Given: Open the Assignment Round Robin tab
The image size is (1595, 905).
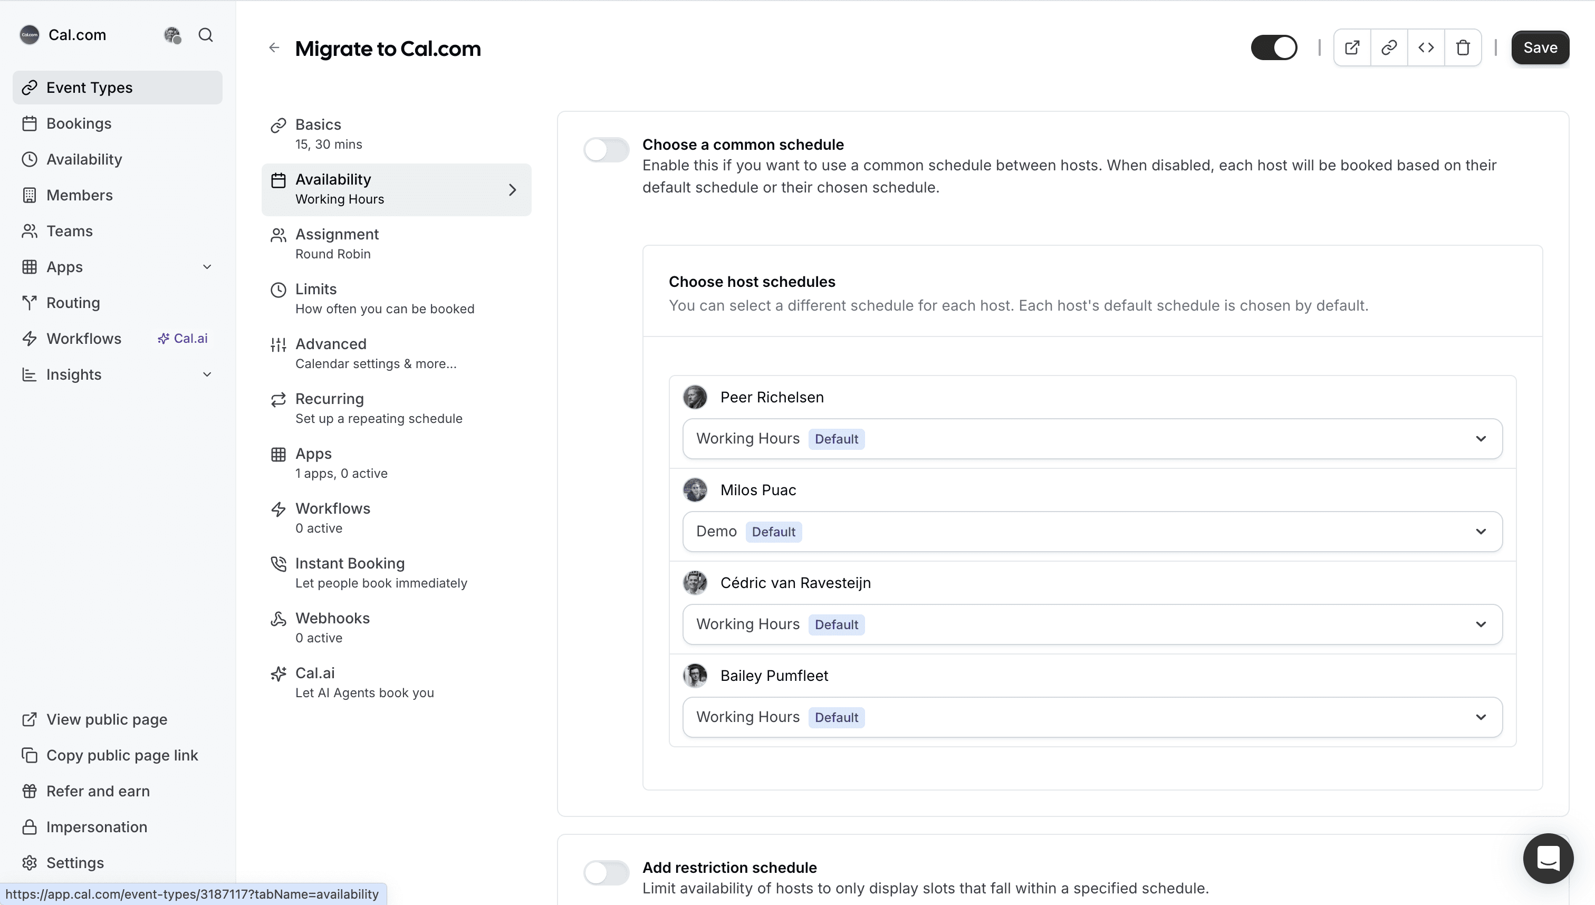Looking at the screenshot, I should 397,244.
